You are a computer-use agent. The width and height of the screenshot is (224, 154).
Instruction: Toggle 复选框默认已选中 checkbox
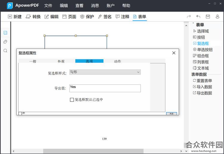point(72,100)
